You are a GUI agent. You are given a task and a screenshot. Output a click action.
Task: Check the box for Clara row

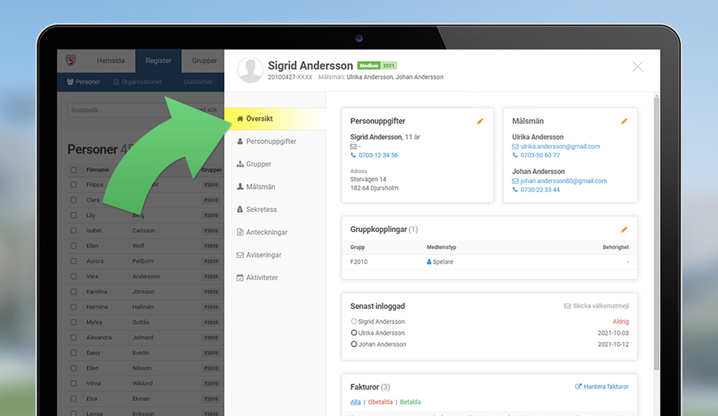click(x=73, y=200)
